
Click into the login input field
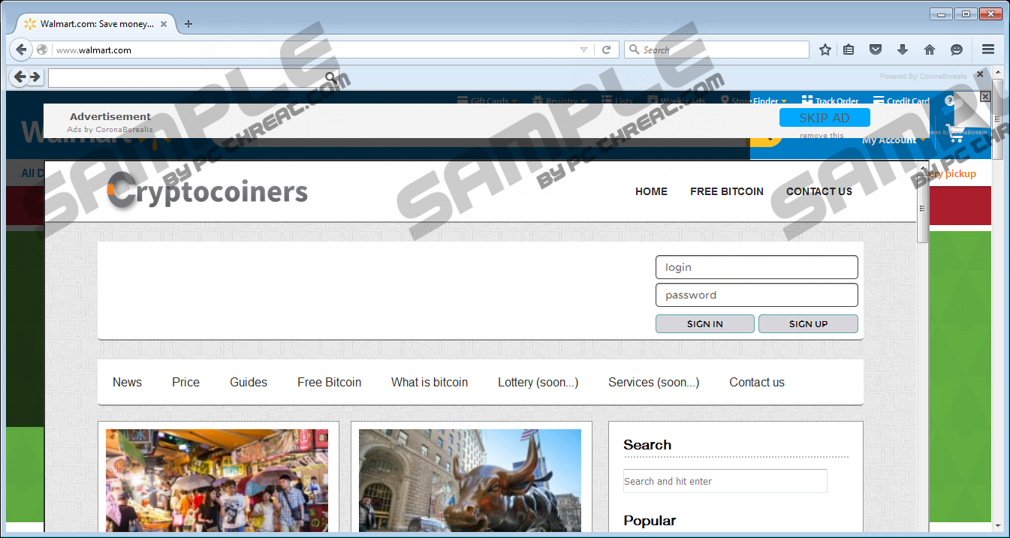pos(756,267)
